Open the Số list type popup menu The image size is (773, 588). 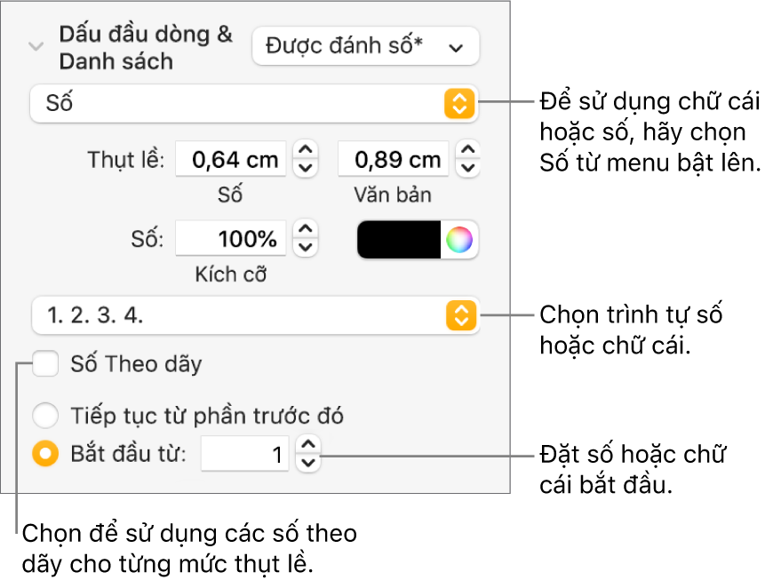[253, 104]
